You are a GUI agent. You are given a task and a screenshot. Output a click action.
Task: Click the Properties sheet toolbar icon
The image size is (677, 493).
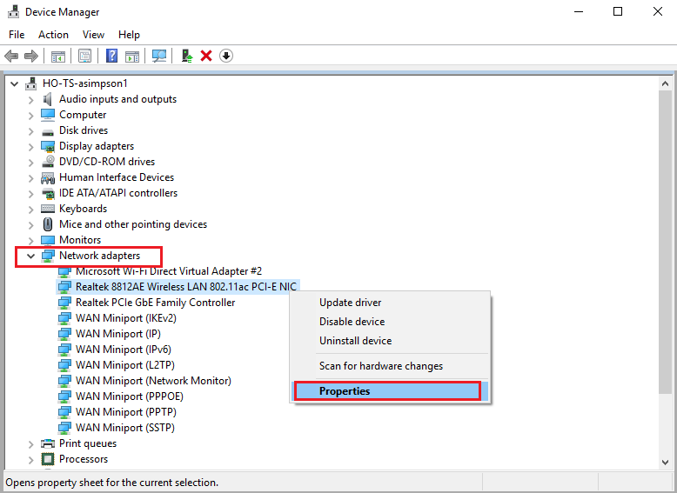[84, 56]
